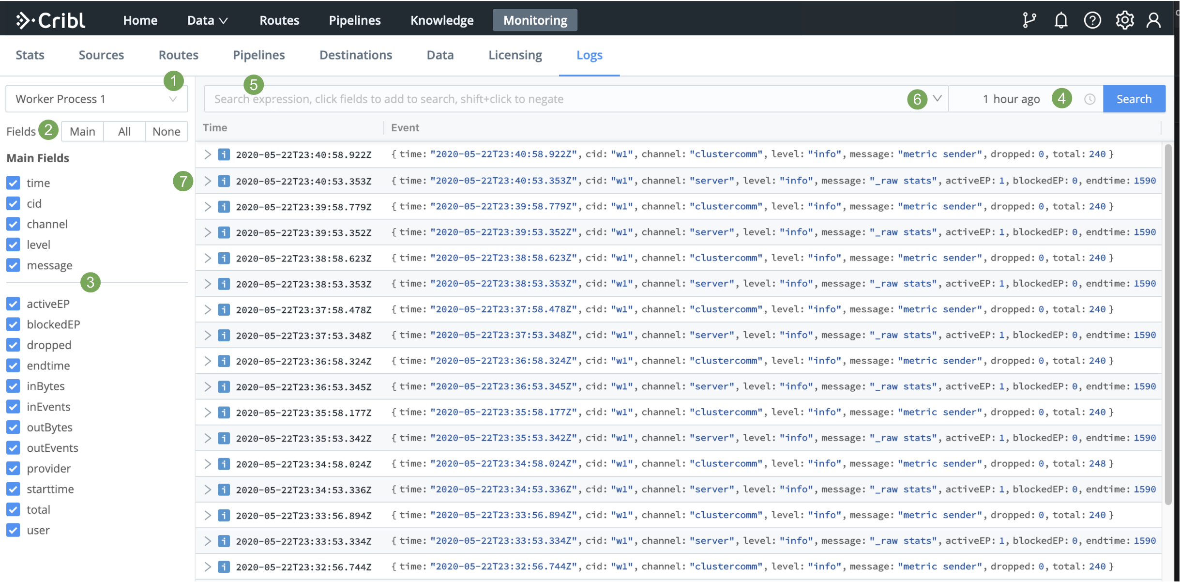Toggle the user field checkbox
This screenshot has height=582, width=1180.
tap(13, 530)
